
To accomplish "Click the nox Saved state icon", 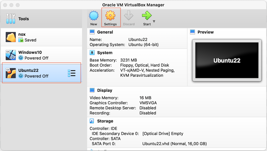I will click(21, 40).
